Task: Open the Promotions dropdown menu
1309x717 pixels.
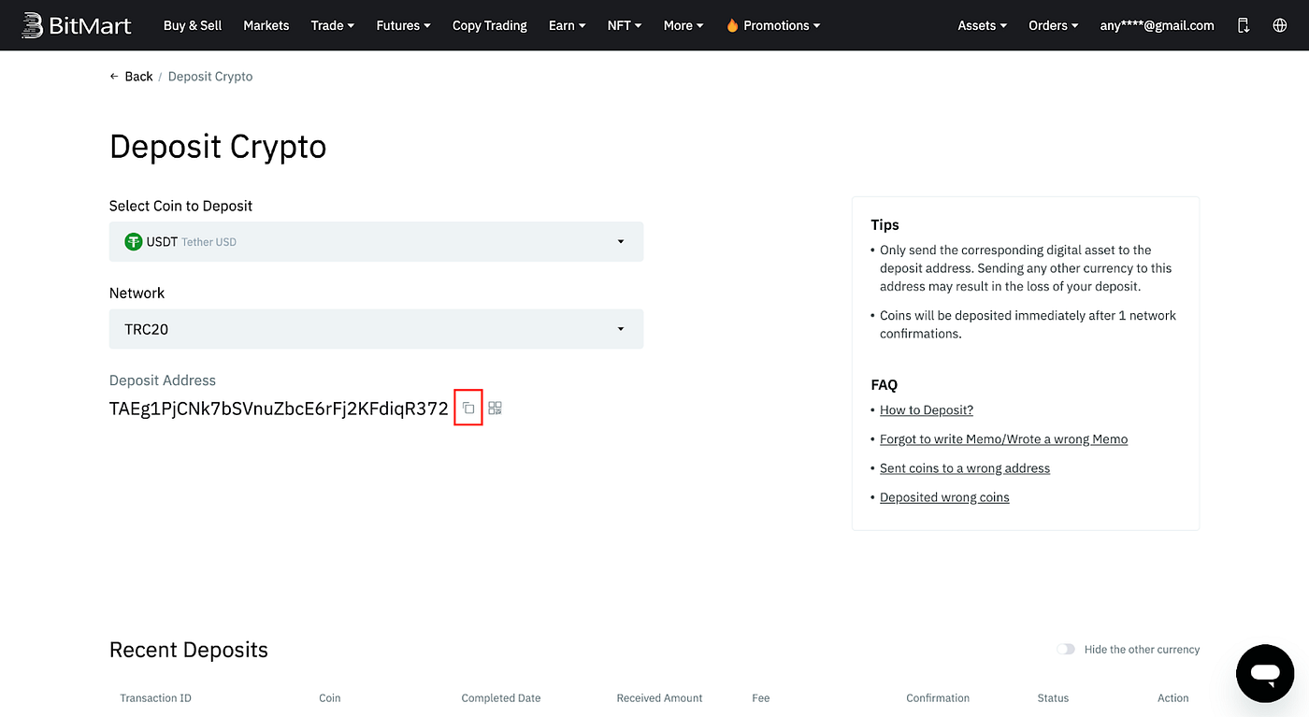Action: (x=772, y=25)
